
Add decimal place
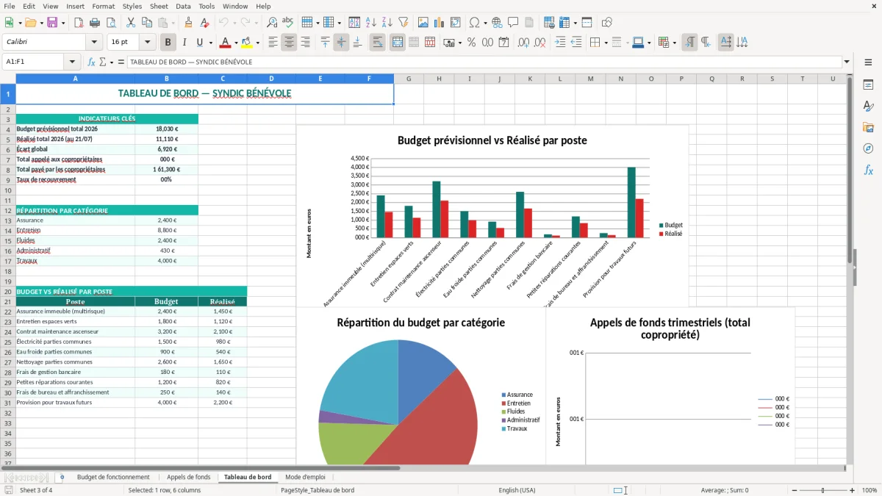(524, 43)
